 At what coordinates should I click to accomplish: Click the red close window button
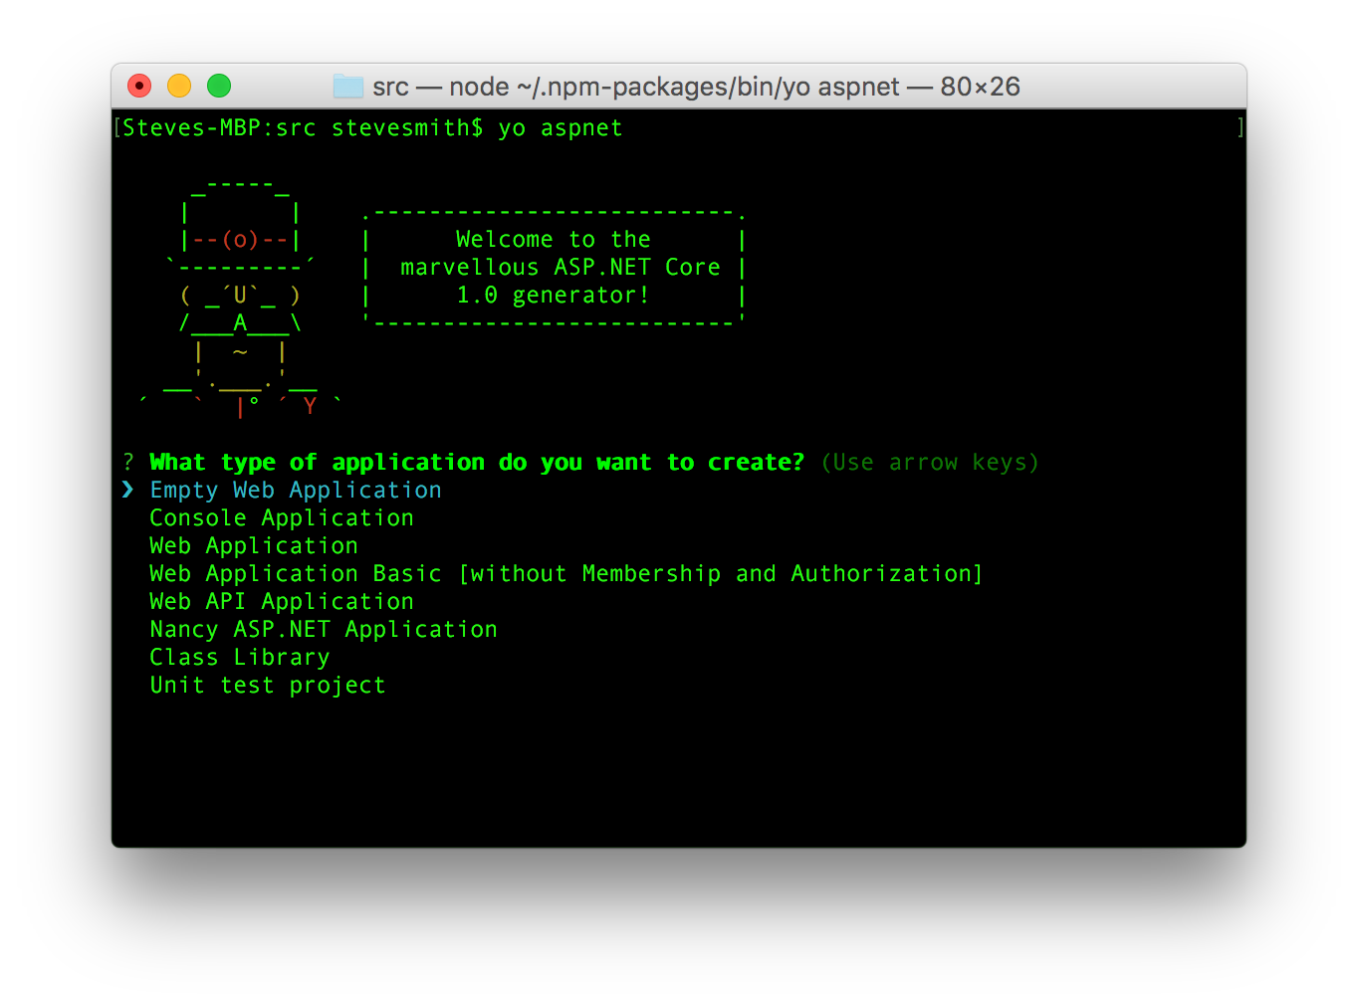click(x=139, y=87)
